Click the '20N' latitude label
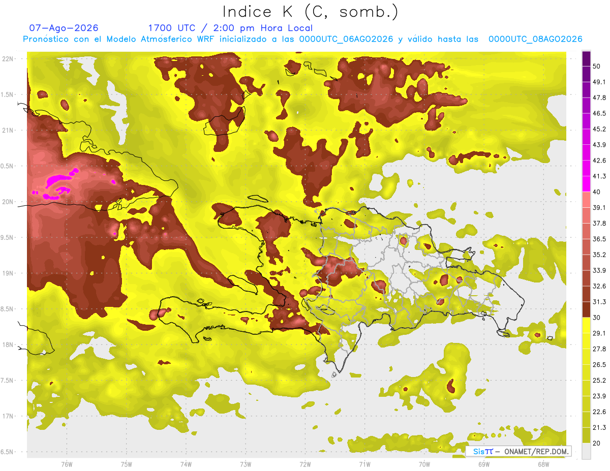The width and height of the screenshot is (610, 471). pos(8,202)
